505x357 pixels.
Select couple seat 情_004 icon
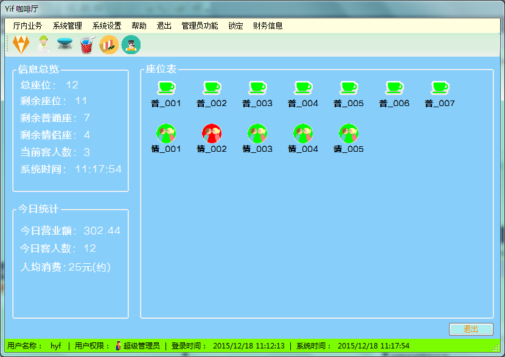[x=303, y=133]
